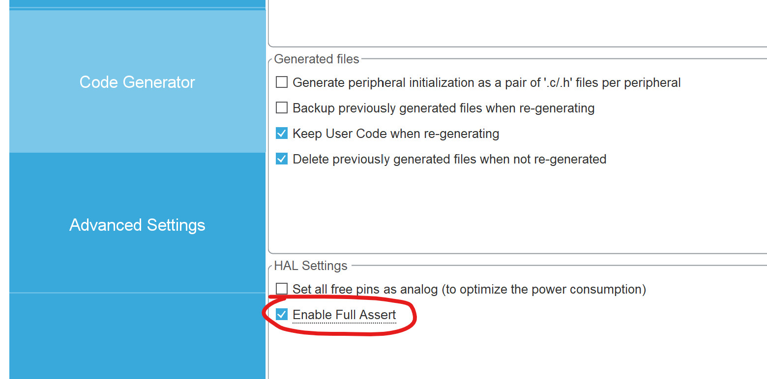Click the sidebar strip above Code Generator

point(137,3)
